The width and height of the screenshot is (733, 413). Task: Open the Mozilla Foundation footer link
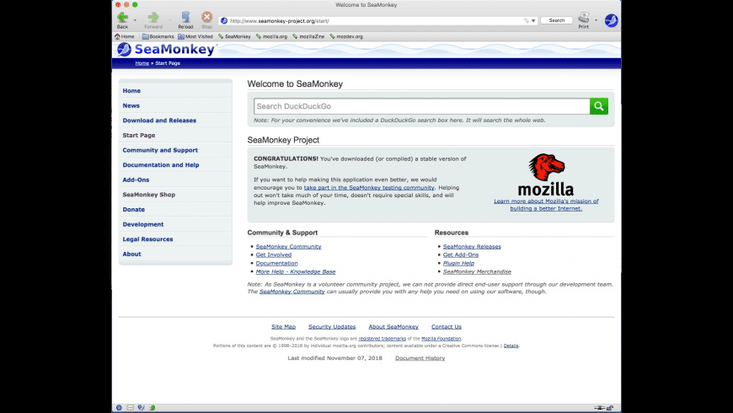click(x=441, y=339)
